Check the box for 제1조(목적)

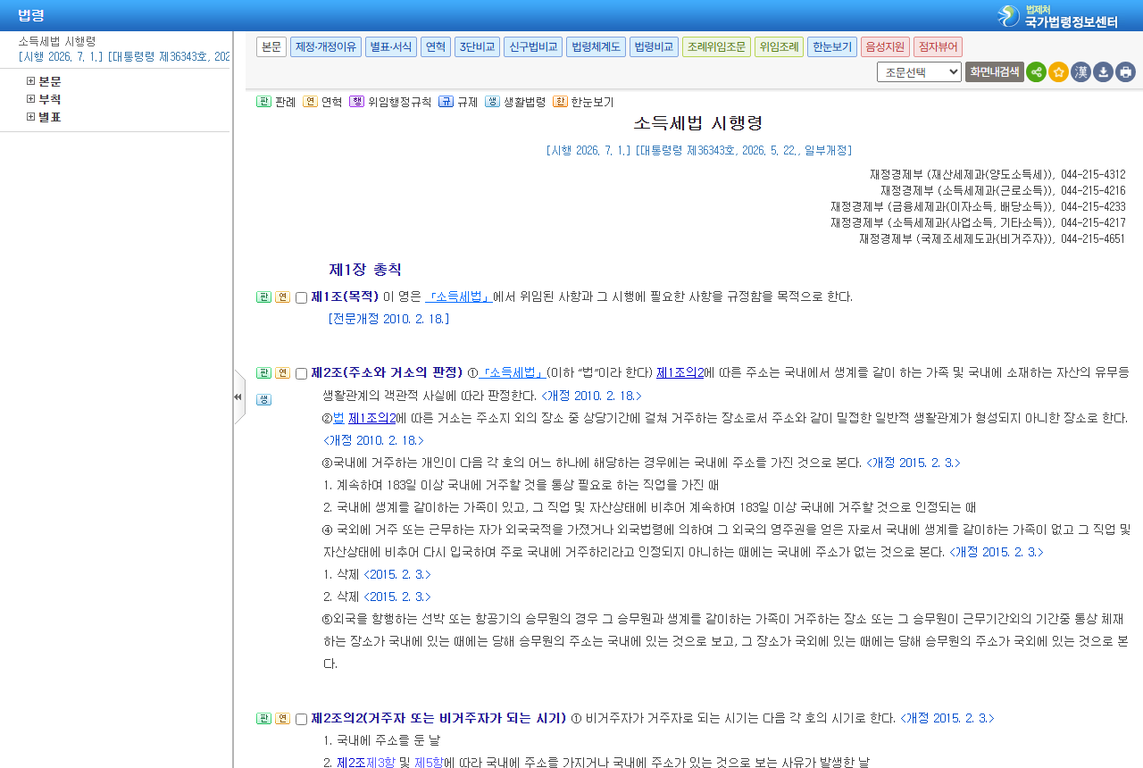[x=301, y=298]
